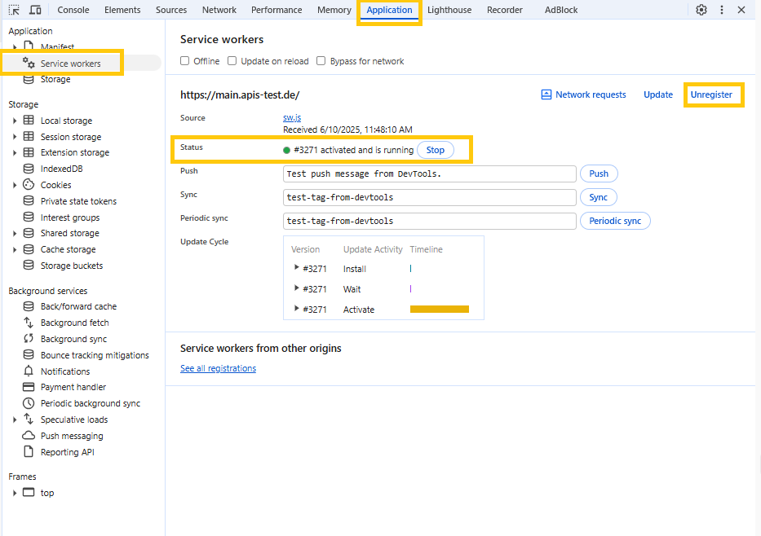Image resolution: width=761 pixels, height=536 pixels.
Task: Open the Memory tab
Action: pos(334,10)
